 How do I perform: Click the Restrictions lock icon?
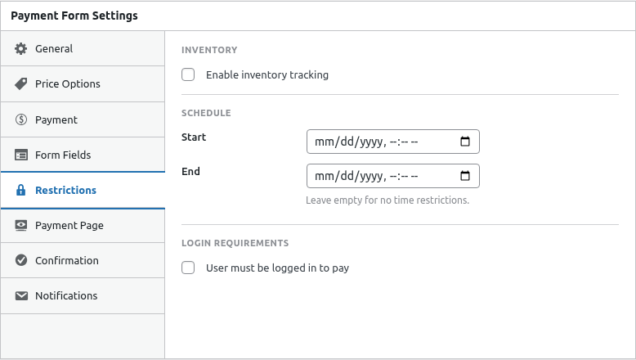21,191
